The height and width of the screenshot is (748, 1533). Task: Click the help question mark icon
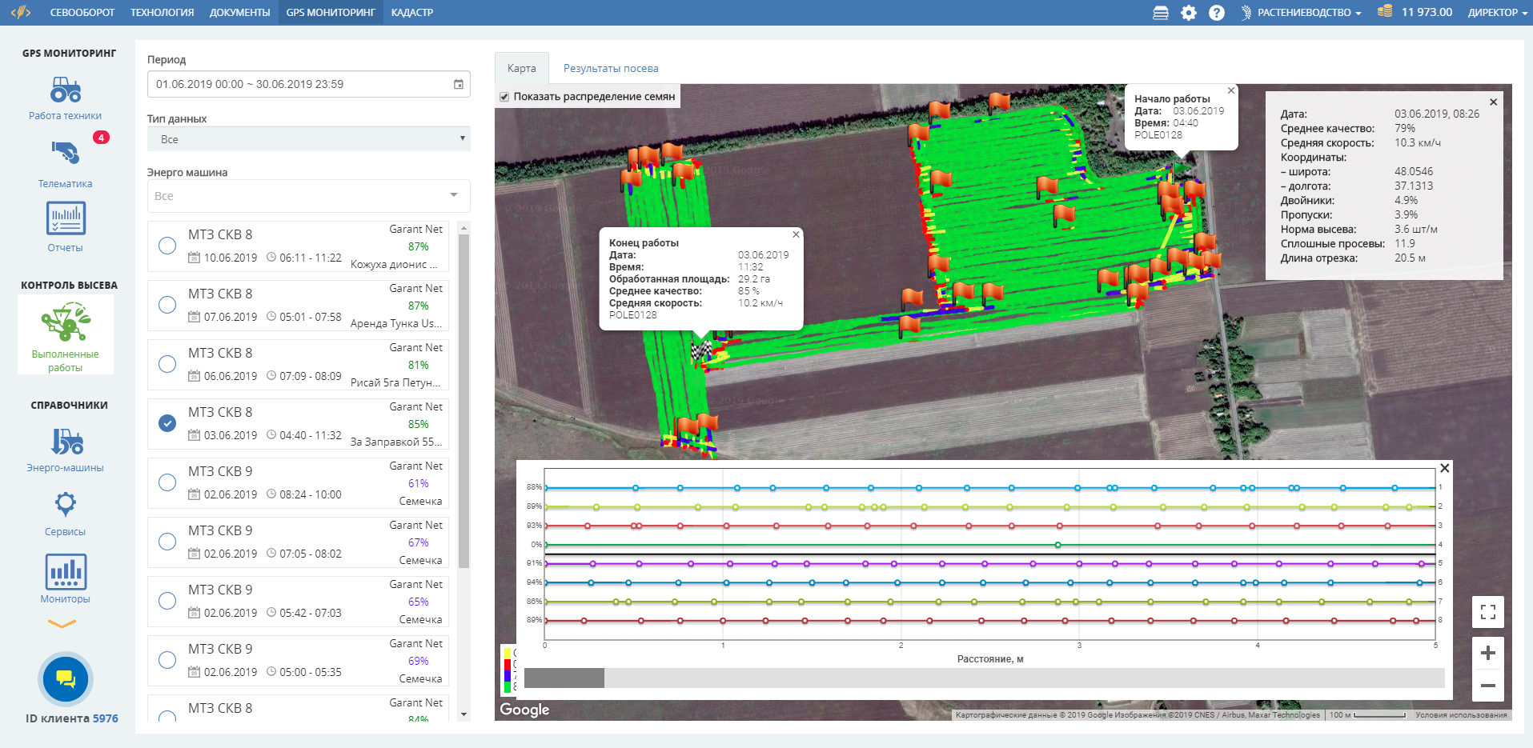(x=1216, y=13)
